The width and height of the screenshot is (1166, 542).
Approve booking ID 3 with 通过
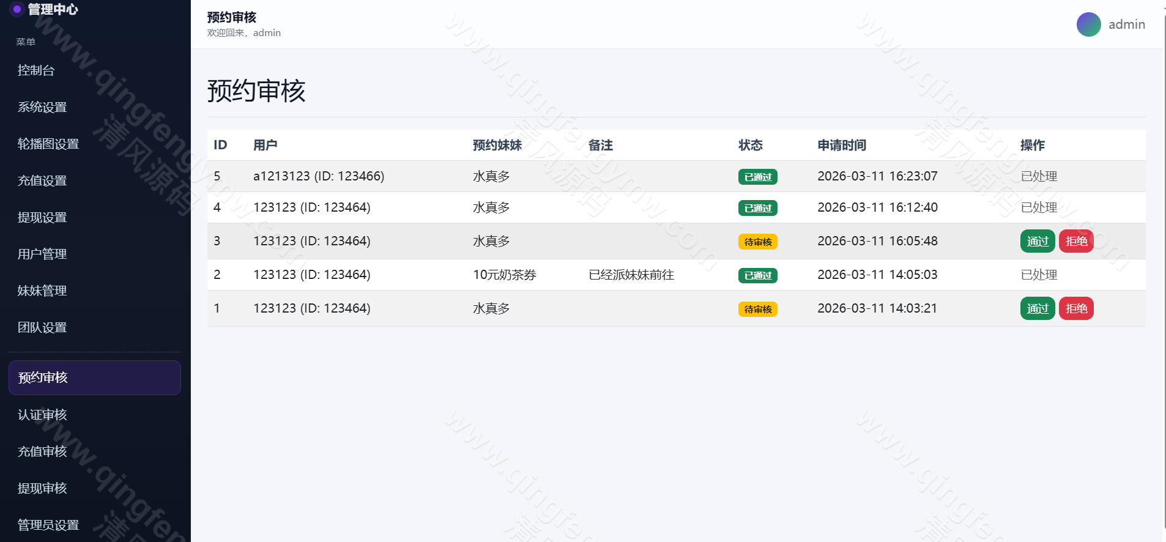1037,241
